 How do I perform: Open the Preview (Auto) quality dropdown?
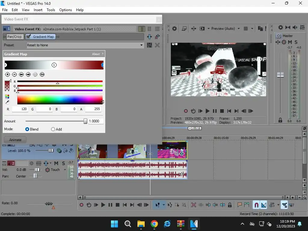tap(239, 29)
